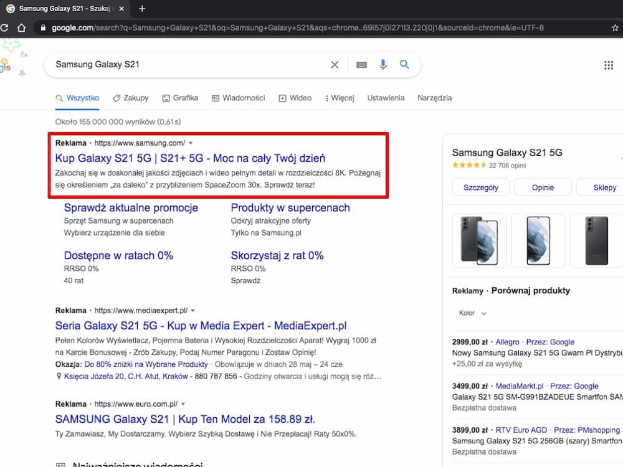Viewport: 623px width, 467px height.
Task: Expand the samsung.com ad dropdown arrow
Action: pos(191,143)
